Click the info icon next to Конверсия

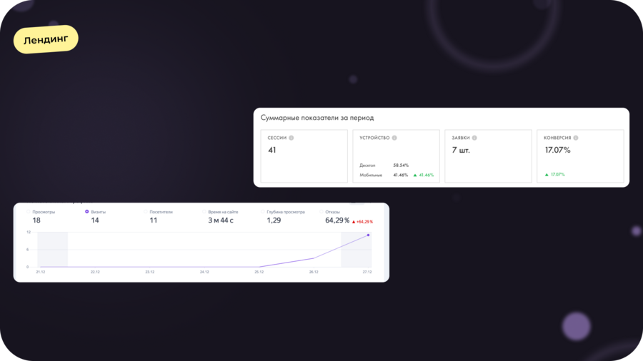pos(576,138)
